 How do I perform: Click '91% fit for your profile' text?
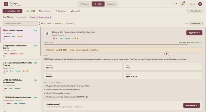click(x=191, y=43)
